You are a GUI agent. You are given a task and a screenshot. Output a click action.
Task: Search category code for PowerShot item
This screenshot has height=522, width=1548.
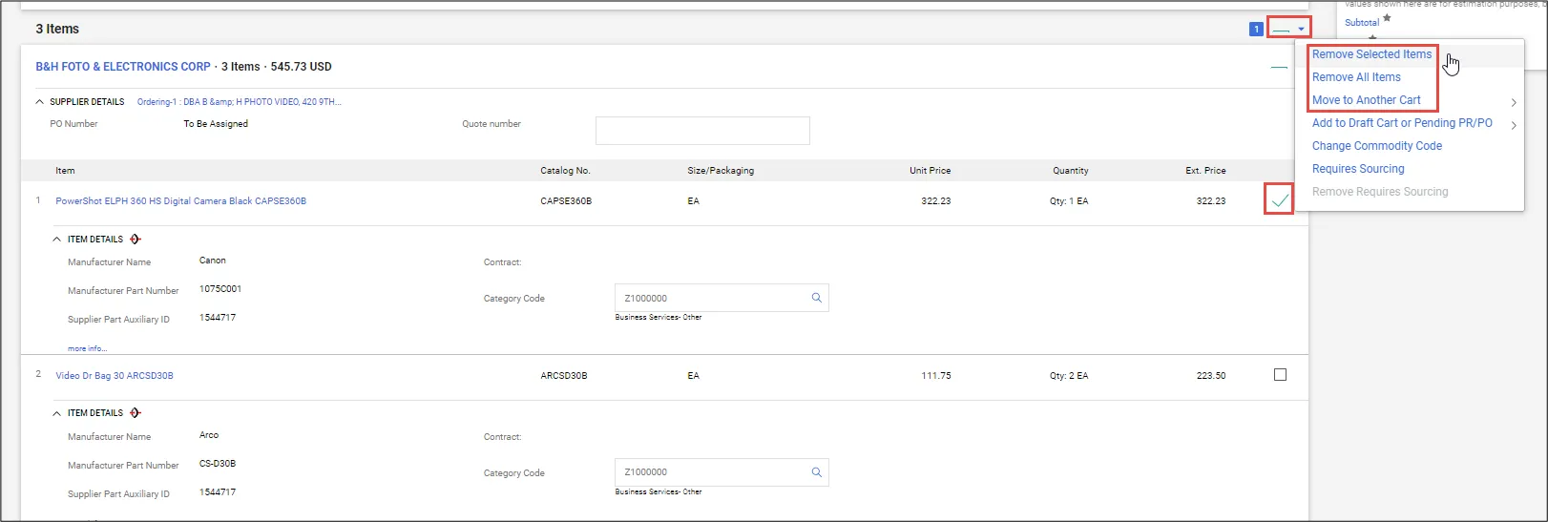pos(816,298)
